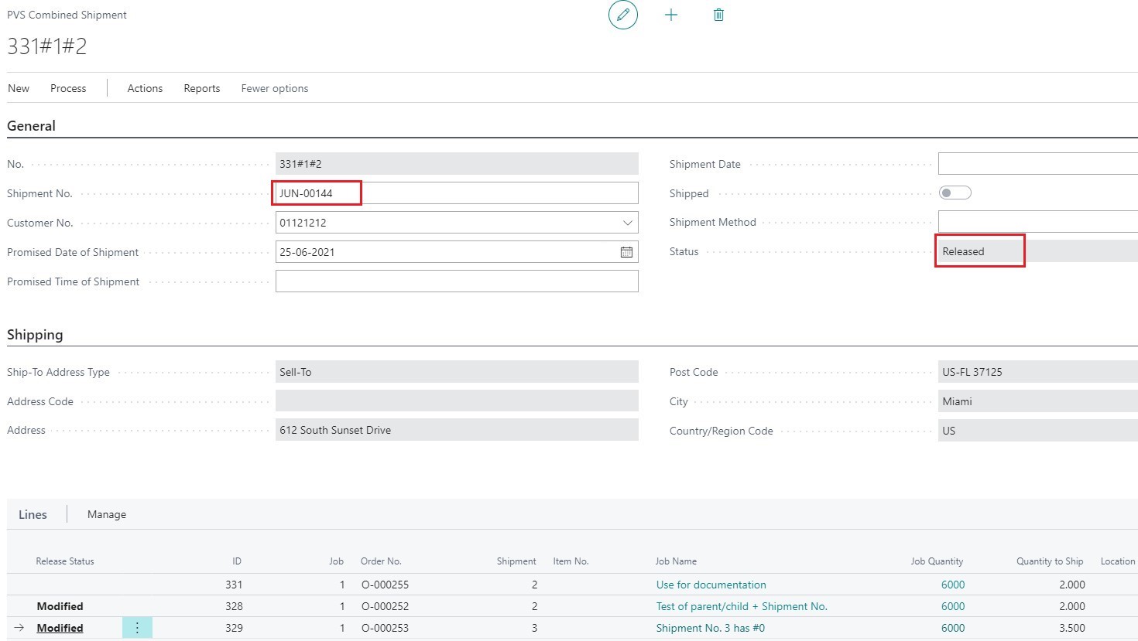Click the plus icon to add new
The width and height of the screenshot is (1138, 641).
(671, 15)
